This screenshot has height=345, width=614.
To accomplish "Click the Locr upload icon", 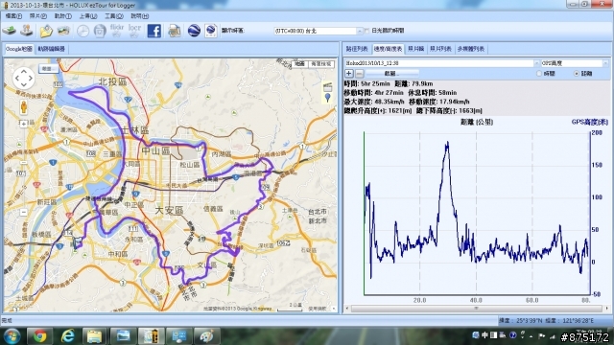I will coord(134,31).
